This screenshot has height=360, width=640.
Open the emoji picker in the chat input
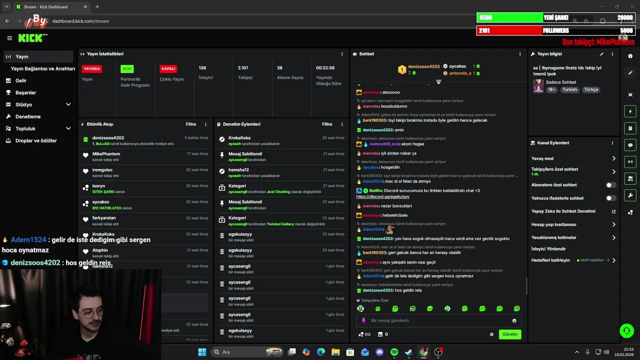[x=514, y=320]
